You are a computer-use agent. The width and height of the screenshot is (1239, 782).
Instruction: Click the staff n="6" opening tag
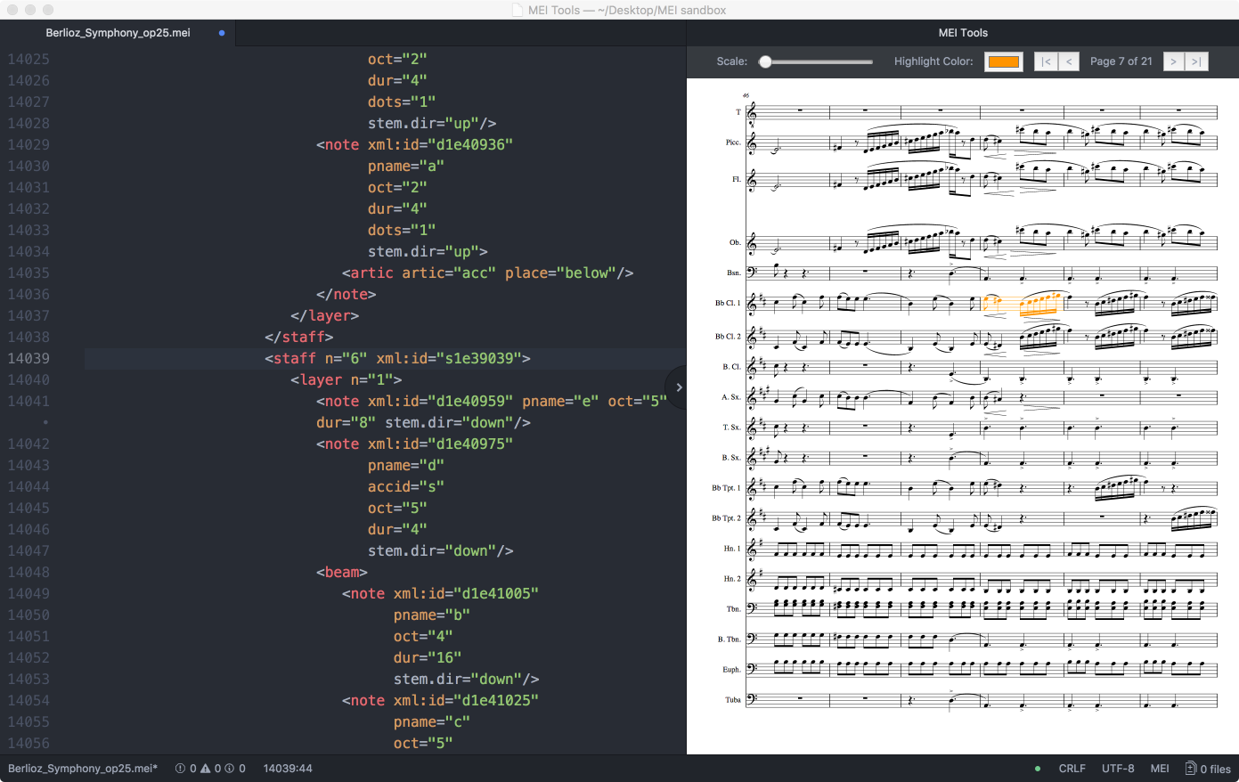(x=397, y=358)
